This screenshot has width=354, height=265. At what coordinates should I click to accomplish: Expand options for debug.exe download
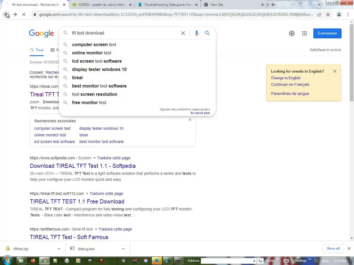pyautogui.click(x=123, y=249)
